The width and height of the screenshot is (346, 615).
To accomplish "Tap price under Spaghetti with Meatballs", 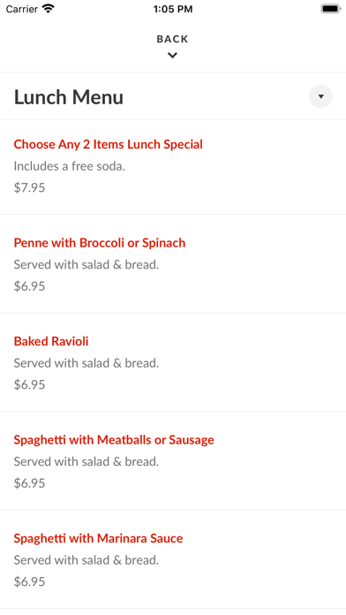I will (x=29, y=482).
